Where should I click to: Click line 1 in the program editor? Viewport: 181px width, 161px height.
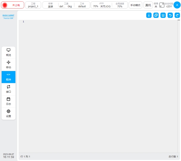[x=90, y=22]
